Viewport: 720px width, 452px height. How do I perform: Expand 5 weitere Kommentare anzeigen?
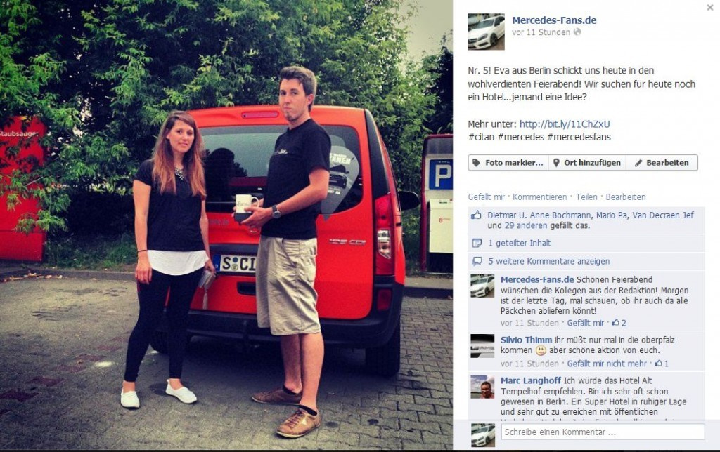548,262
